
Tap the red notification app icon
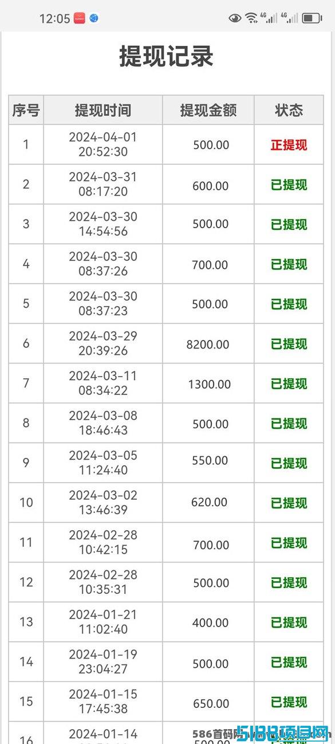(80, 18)
